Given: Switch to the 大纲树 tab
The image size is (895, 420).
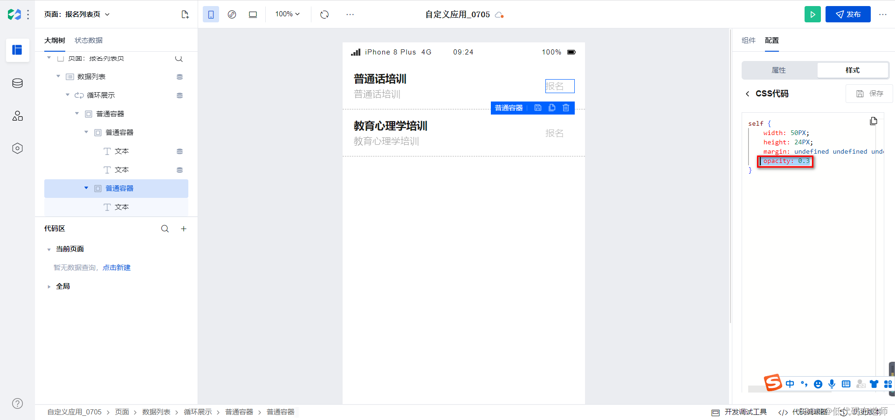Looking at the screenshot, I should tap(55, 41).
